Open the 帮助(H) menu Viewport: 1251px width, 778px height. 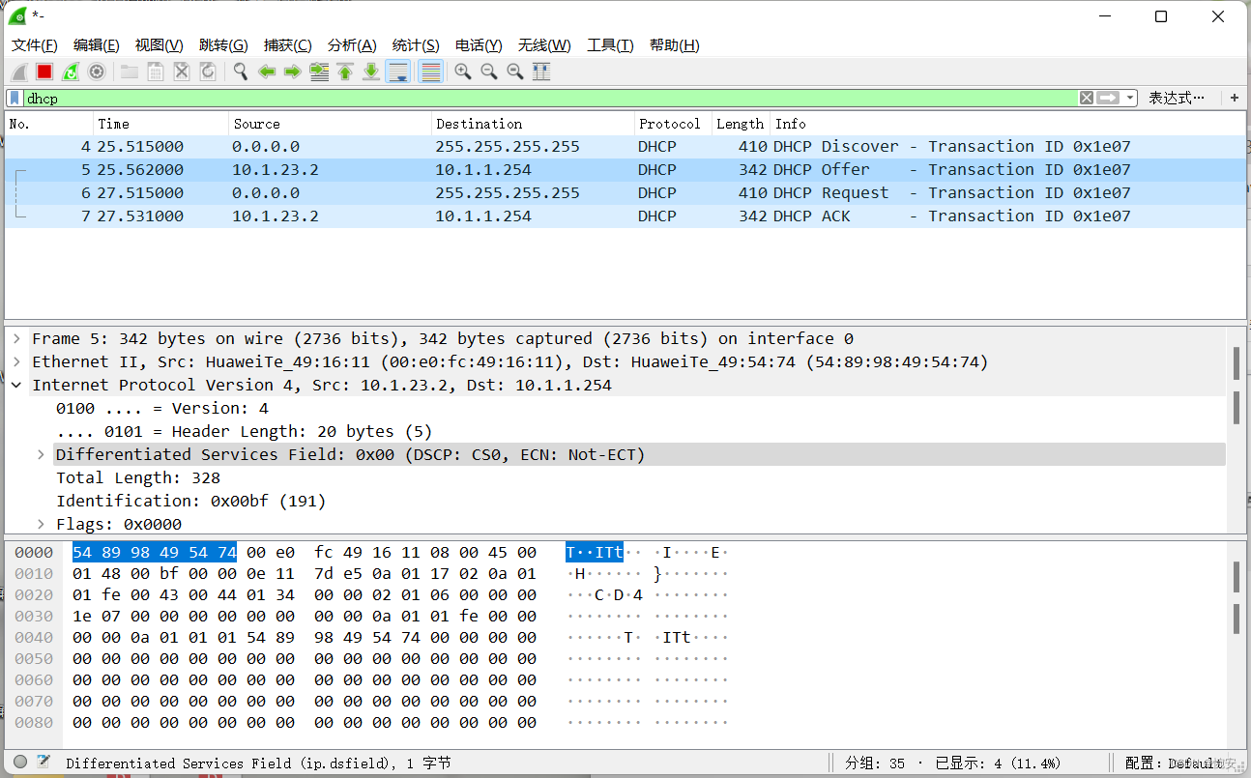pos(675,45)
